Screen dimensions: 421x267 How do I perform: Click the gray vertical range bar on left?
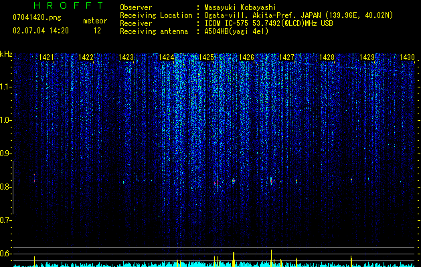[x=13, y=188]
